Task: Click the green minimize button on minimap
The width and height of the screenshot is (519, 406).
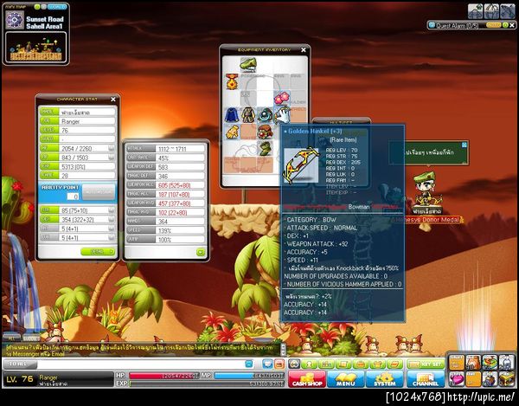Action: pos(37,7)
